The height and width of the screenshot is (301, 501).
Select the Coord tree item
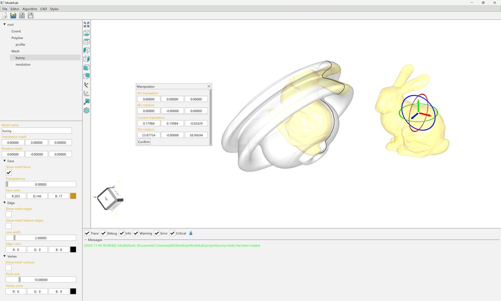click(x=16, y=31)
